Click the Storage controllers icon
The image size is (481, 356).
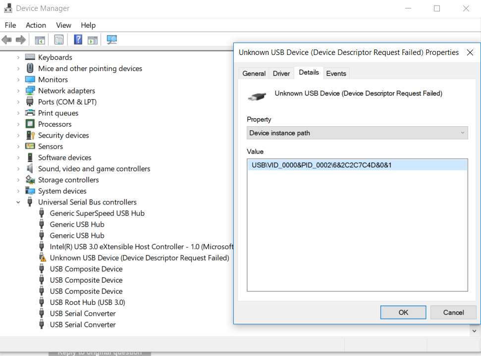point(30,179)
